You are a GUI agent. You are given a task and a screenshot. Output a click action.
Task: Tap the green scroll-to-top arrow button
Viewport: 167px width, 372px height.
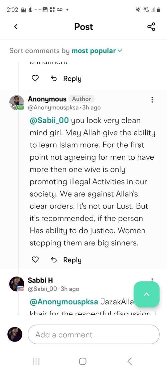click(146, 294)
